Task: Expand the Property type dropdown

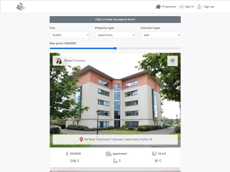Action: click(115, 35)
